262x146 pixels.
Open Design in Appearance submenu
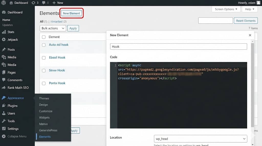(43, 105)
